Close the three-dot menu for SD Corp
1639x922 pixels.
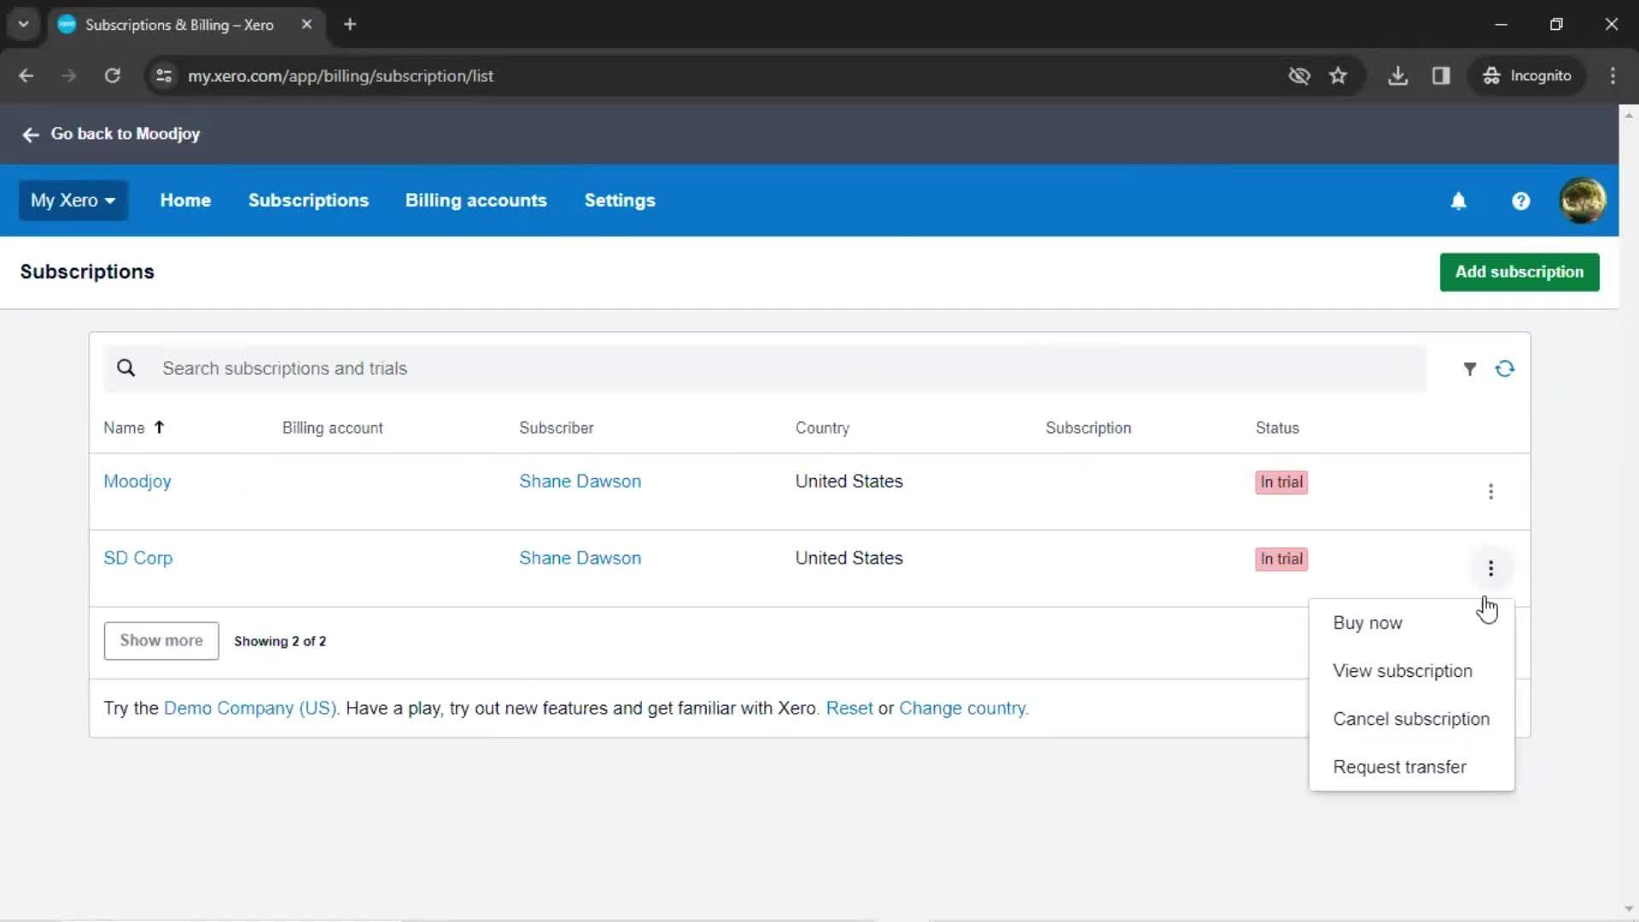click(x=1490, y=569)
